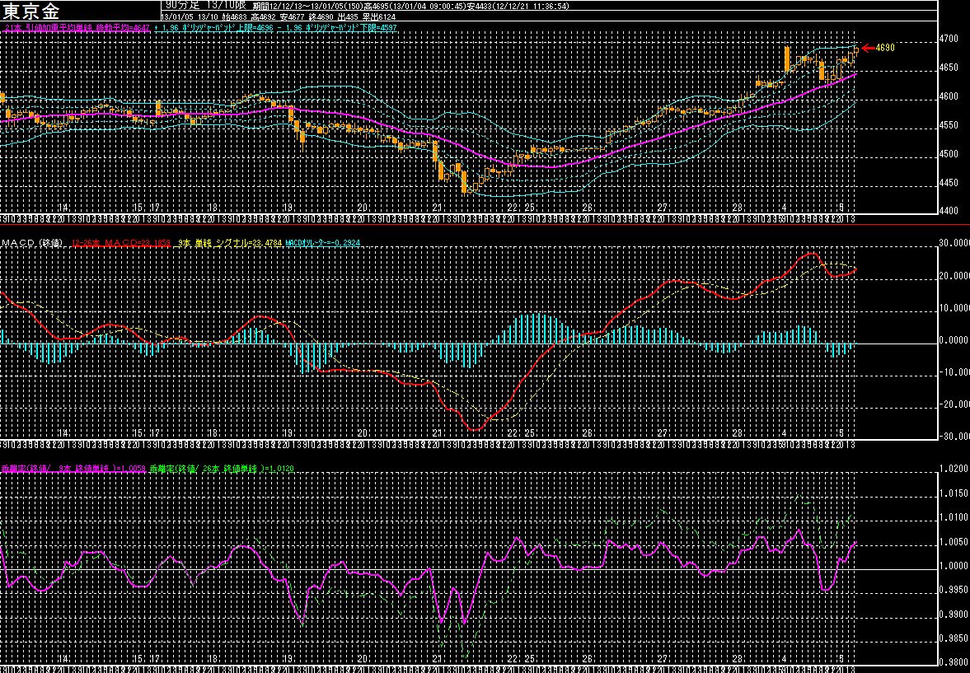Click the 4600 price axis label
The height and width of the screenshot is (673, 970).
[x=949, y=96]
